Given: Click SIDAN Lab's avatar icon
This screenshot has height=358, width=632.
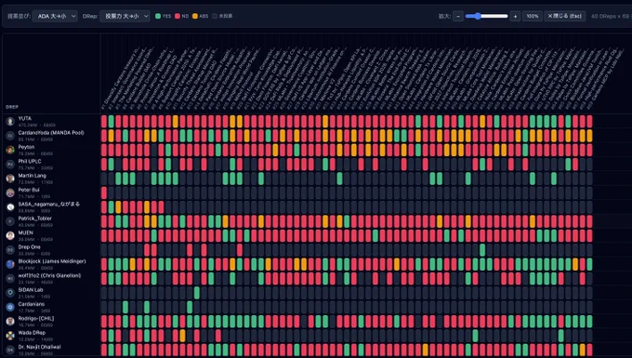Looking at the screenshot, I should coord(10,293).
